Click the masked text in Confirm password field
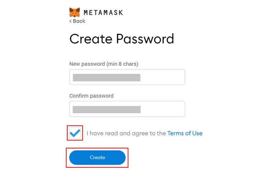Viewport: 254px width, 176px height. click(106, 109)
